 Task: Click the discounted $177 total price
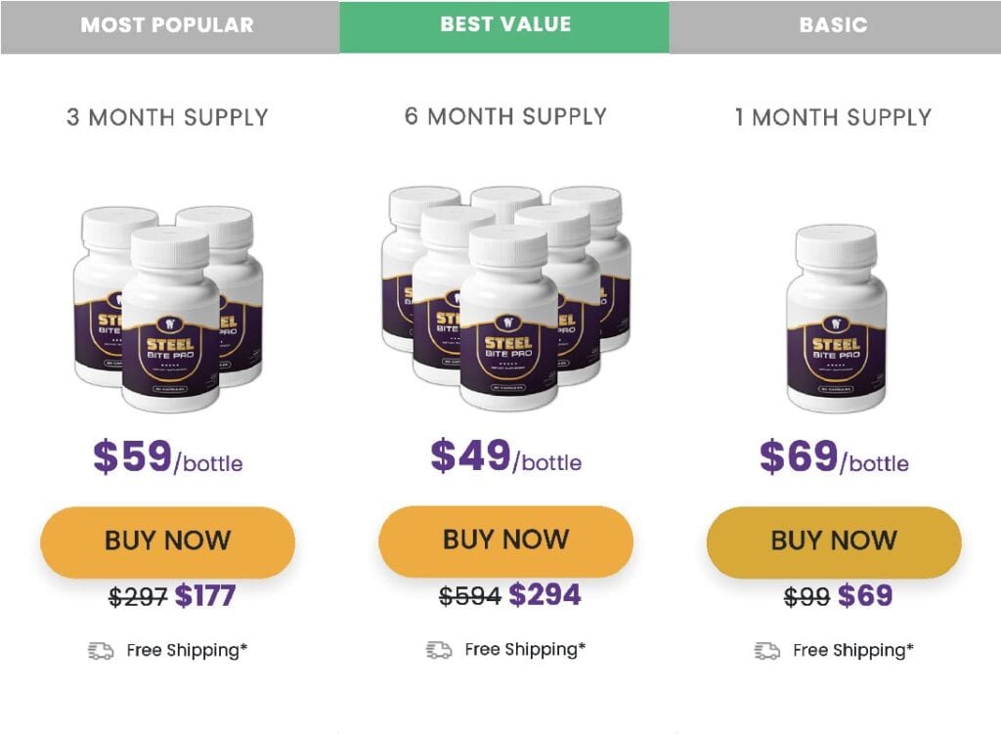[205, 595]
